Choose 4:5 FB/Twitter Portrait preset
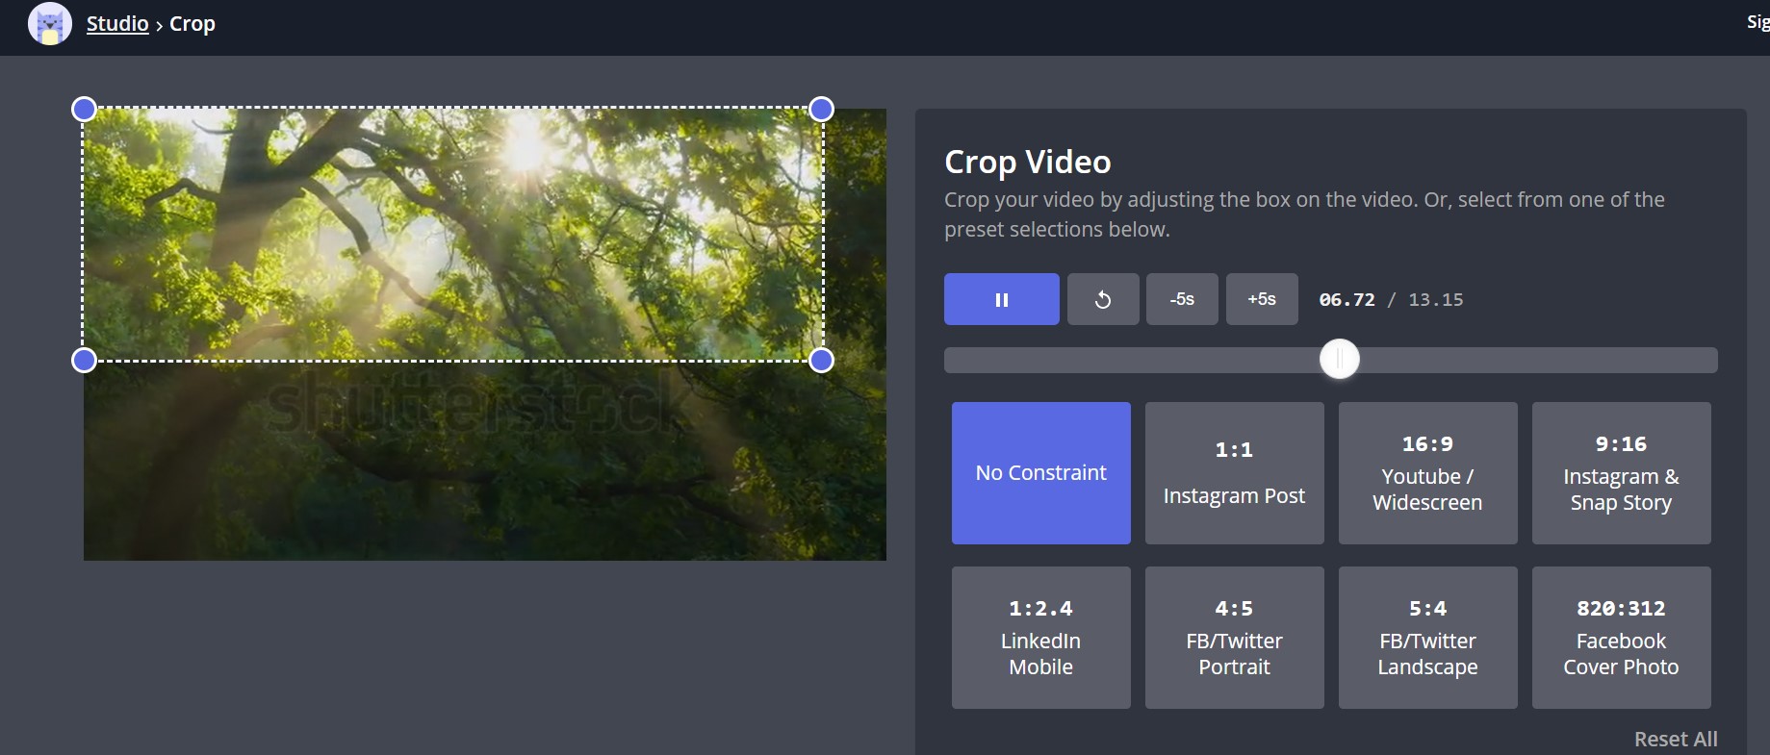This screenshot has height=755, width=1770. tap(1234, 638)
